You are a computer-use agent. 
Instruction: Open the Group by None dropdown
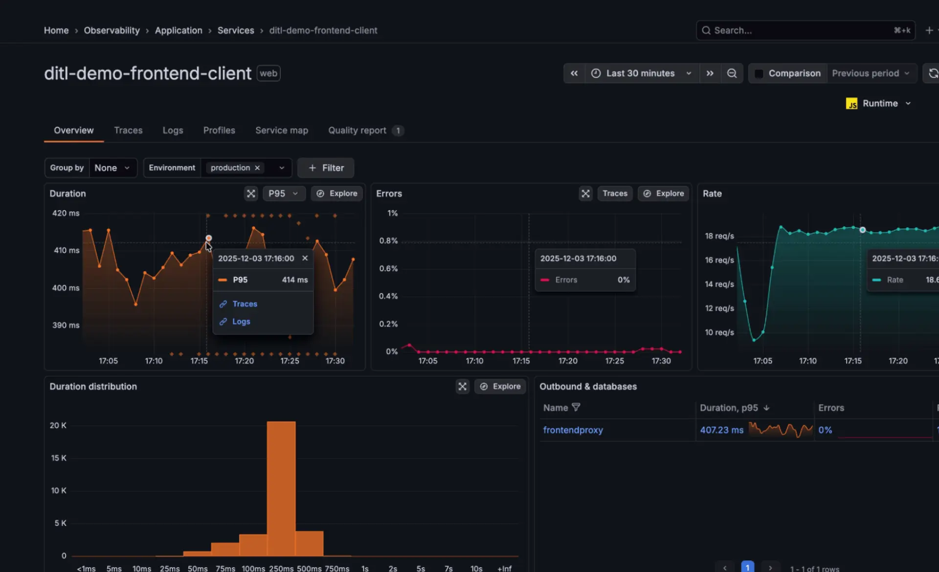pos(113,168)
